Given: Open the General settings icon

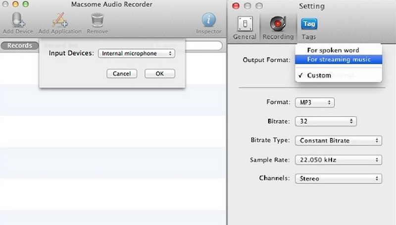Looking at the screenshot, I should 245,24.
